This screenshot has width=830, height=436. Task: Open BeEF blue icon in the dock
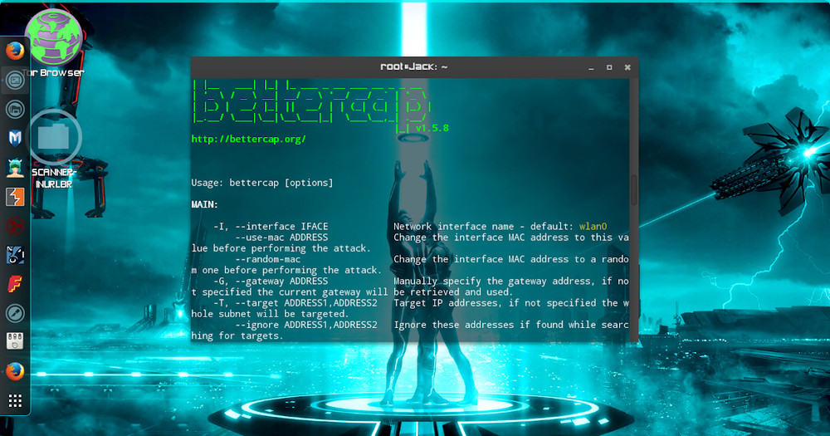tap(15, 255)
